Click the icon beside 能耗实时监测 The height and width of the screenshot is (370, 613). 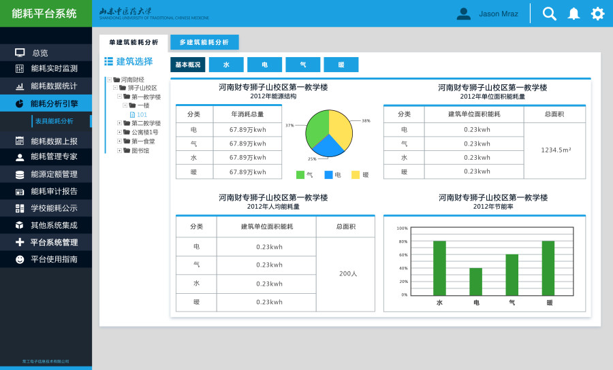[x=20, y=69]
